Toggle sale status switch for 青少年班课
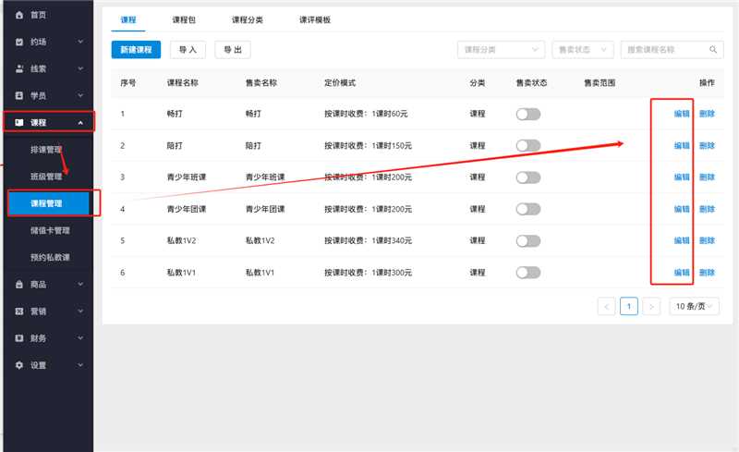The width and height of the screenshot is (739, 452). [x=527, y=177]
